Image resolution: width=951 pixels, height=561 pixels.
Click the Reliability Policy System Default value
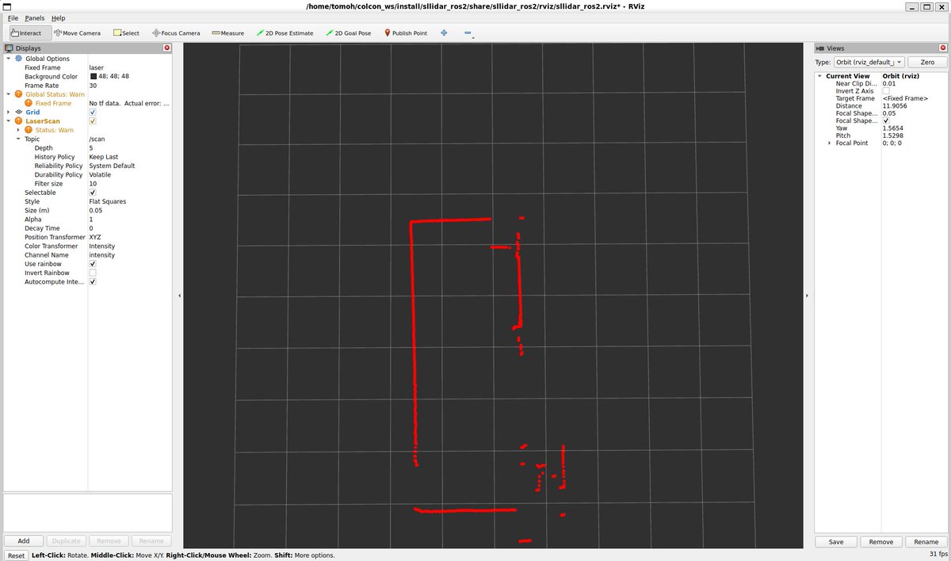[112, 166]
